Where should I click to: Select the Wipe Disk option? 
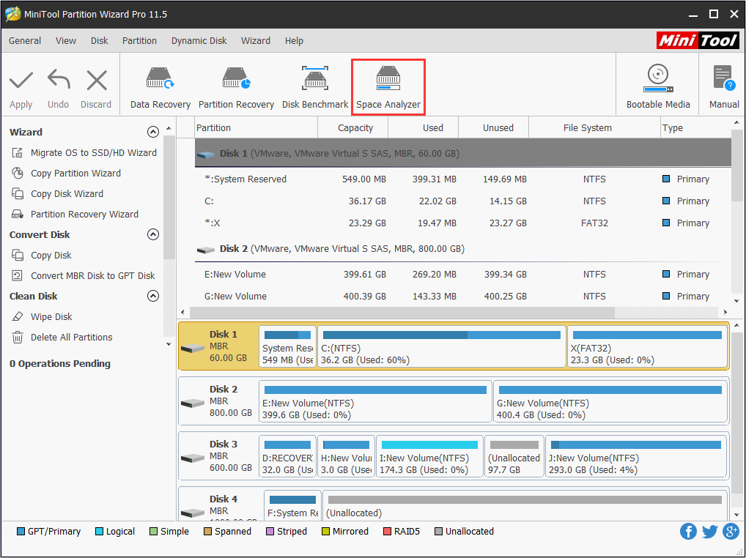pyautogui.click(x=42, y=316)
